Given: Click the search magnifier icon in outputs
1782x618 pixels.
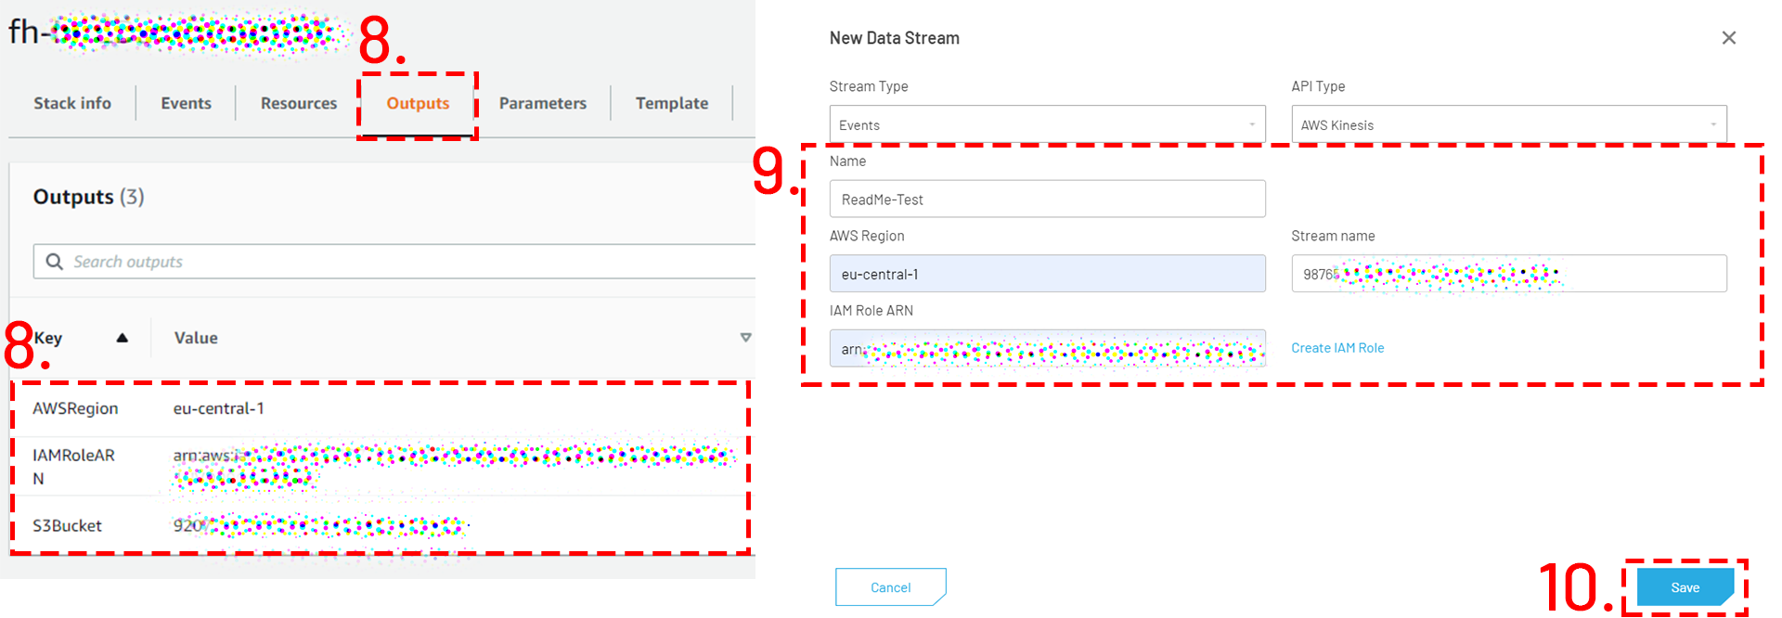Looking at the screenshot, I should [x=55, y=262].
